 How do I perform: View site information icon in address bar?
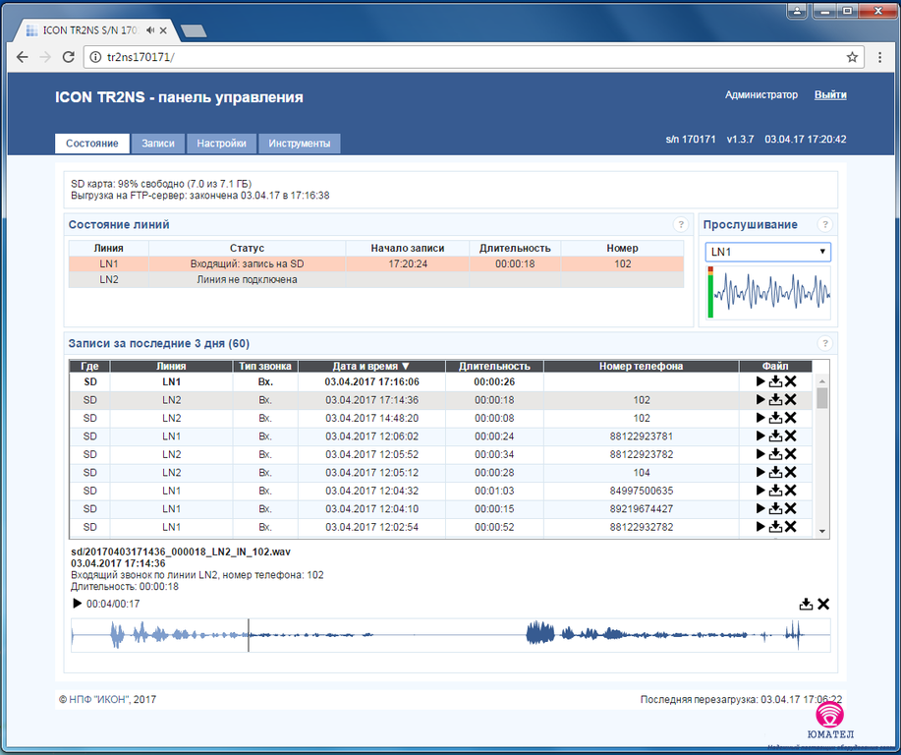tap(95, 57)
